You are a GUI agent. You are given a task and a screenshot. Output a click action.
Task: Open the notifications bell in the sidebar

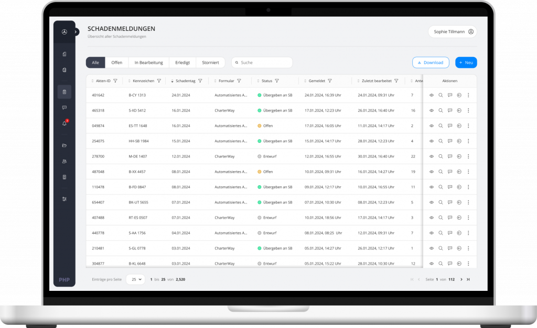click(65, 123)
